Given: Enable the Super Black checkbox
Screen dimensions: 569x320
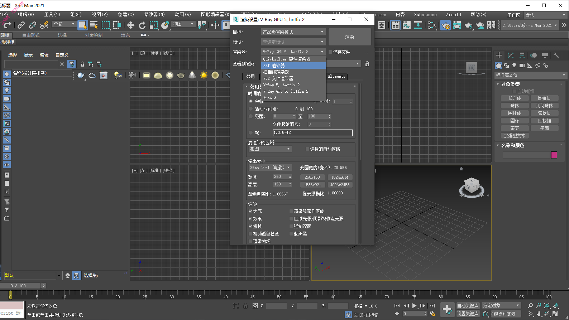Looking at the screenshot, I should [291, 234].
